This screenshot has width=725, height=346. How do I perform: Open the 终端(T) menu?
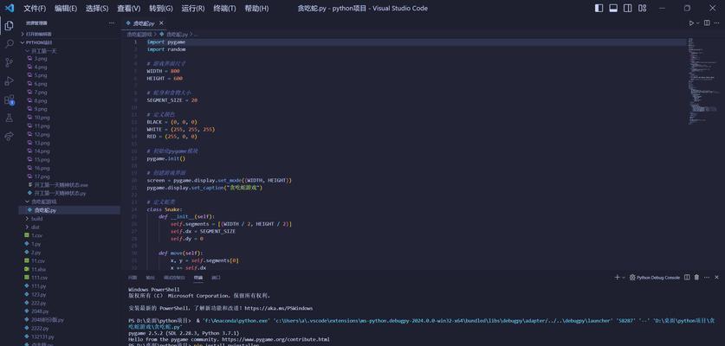pos(224,9)
